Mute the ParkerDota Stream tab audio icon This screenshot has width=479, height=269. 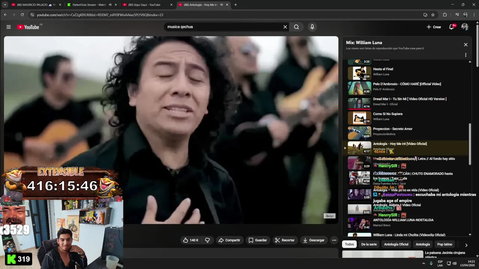[x=110, y=5]
